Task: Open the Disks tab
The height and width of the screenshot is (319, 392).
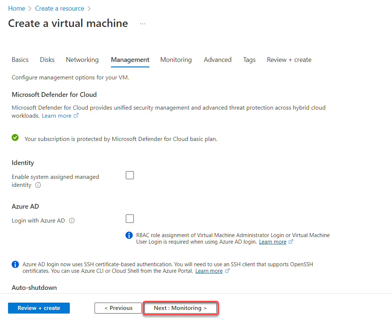Action: tap(47, 60)
